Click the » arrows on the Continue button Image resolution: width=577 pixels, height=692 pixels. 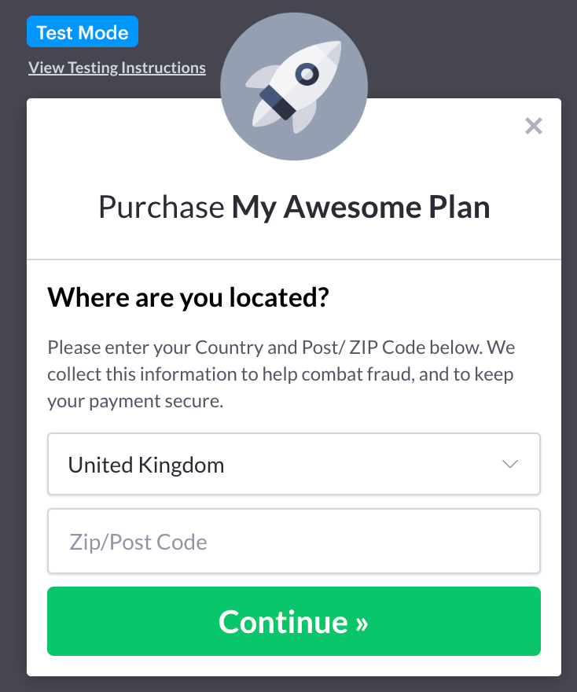[x=362, y=623]
